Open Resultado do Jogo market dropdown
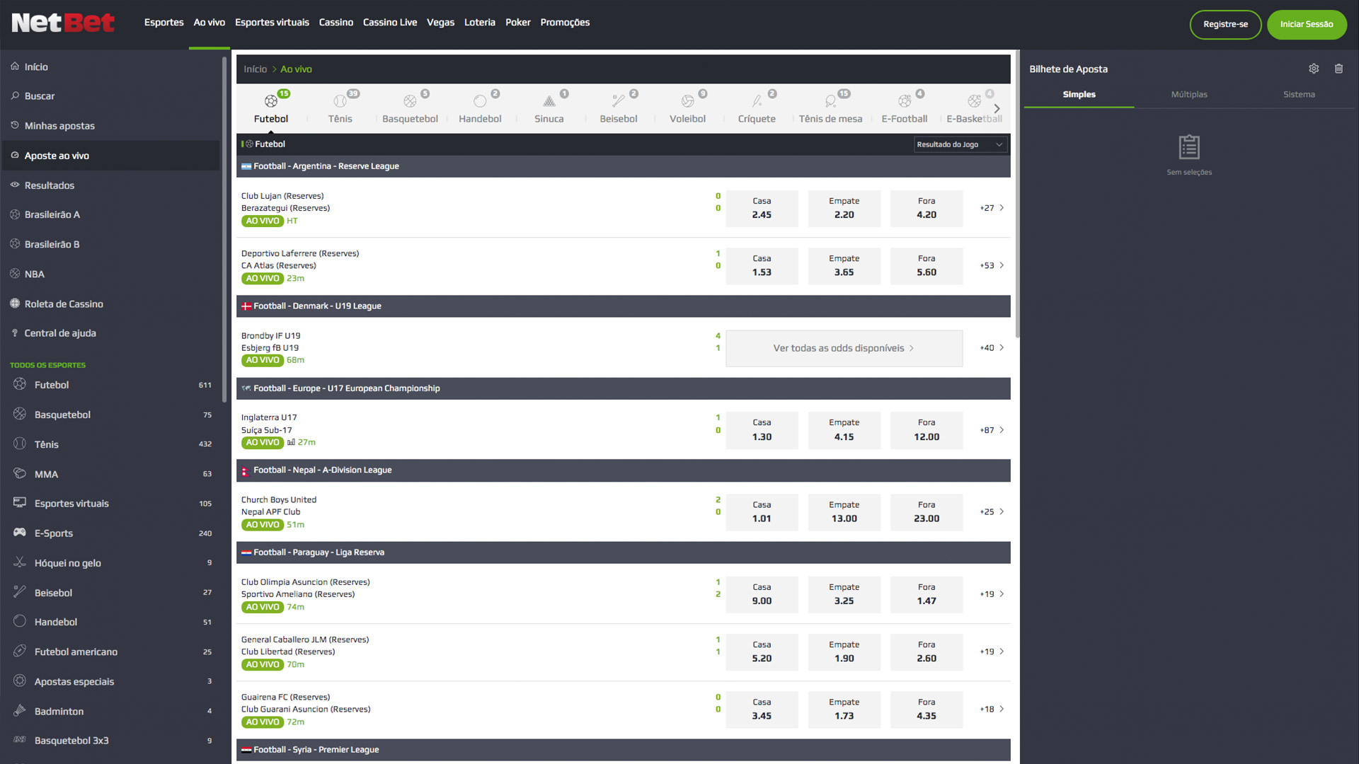Viewport: 1359px width, 764px height. tap(960, 144)
